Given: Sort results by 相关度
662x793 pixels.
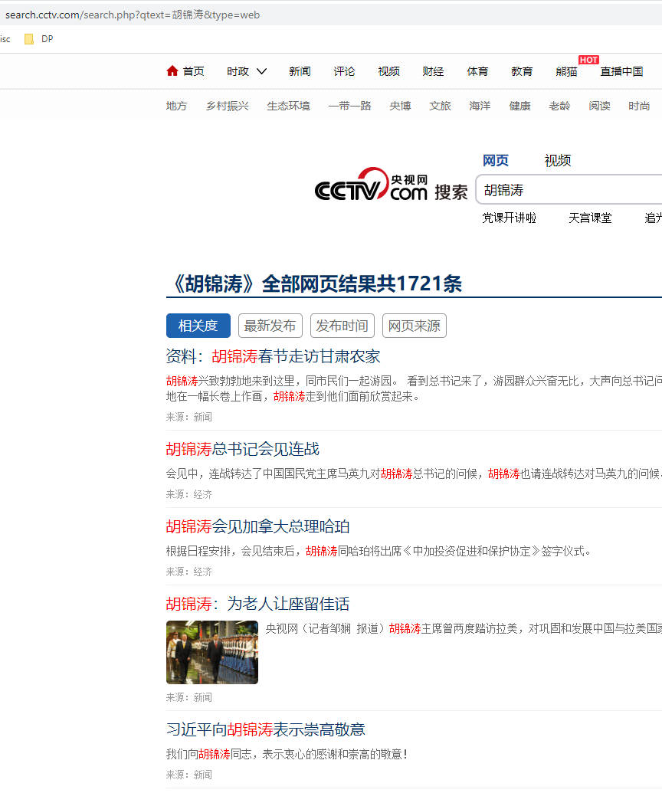Looking at the screenshot, I should click(198, 326).
